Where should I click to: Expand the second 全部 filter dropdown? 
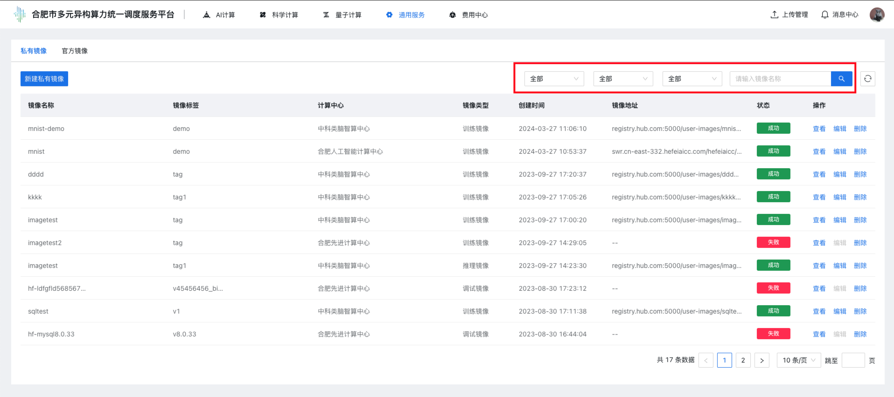tap(623, 79)
